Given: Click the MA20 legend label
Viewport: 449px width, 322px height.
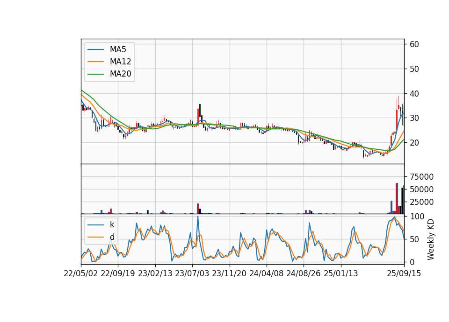Looking at the screenshot, I should [120, 74].
